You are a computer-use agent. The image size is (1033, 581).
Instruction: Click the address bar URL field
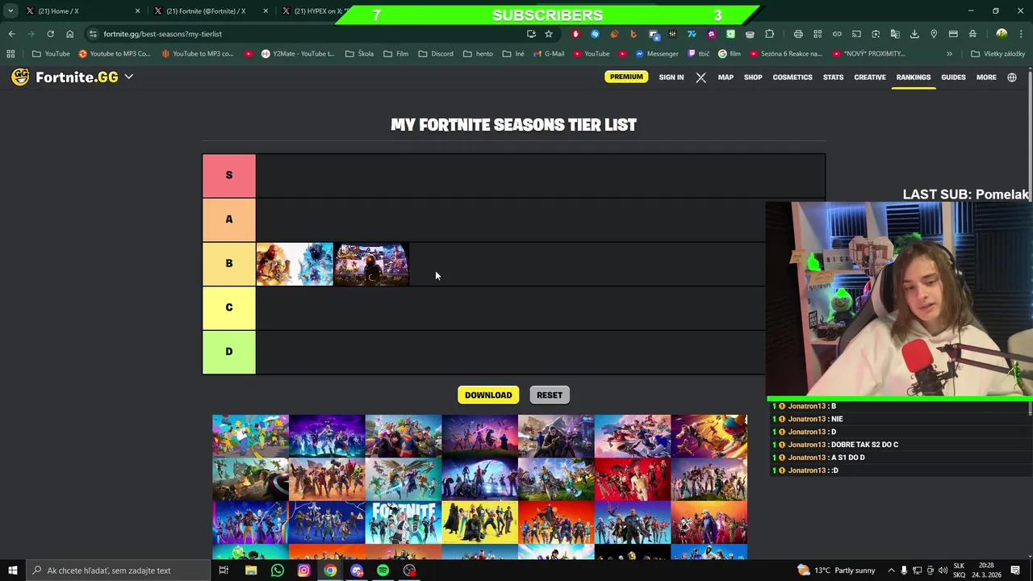[x=307, y=34]
